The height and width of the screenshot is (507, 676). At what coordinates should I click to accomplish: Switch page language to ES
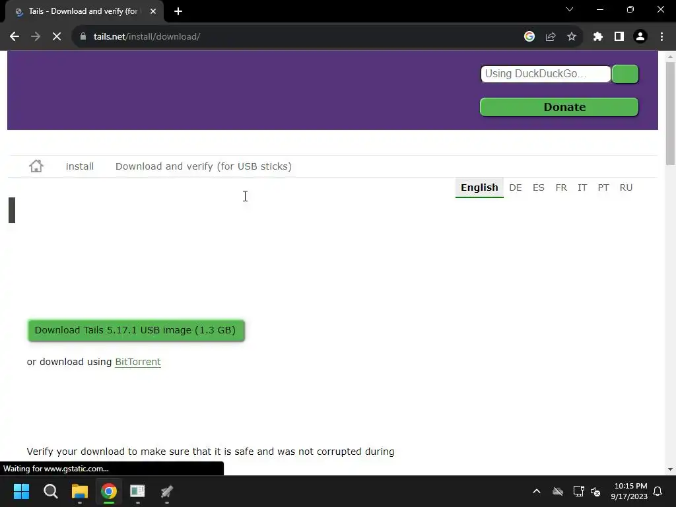pyautogui.click(x=539, y=187)
